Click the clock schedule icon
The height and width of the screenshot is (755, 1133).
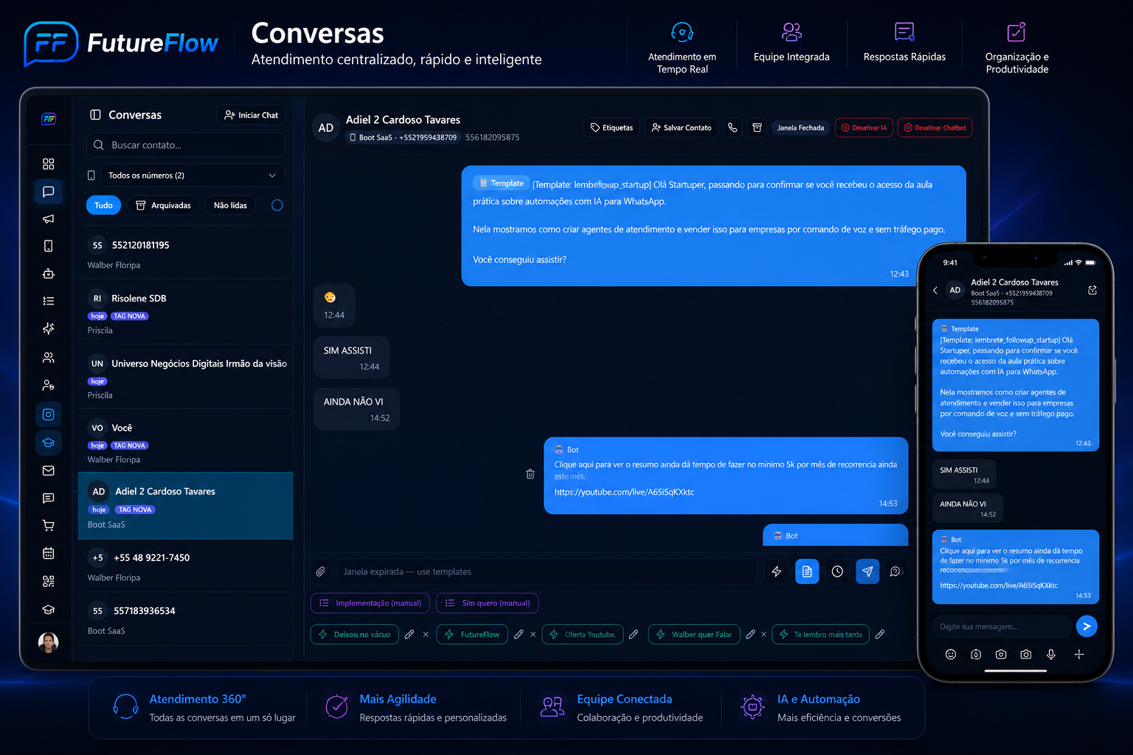tap(837, 571)
